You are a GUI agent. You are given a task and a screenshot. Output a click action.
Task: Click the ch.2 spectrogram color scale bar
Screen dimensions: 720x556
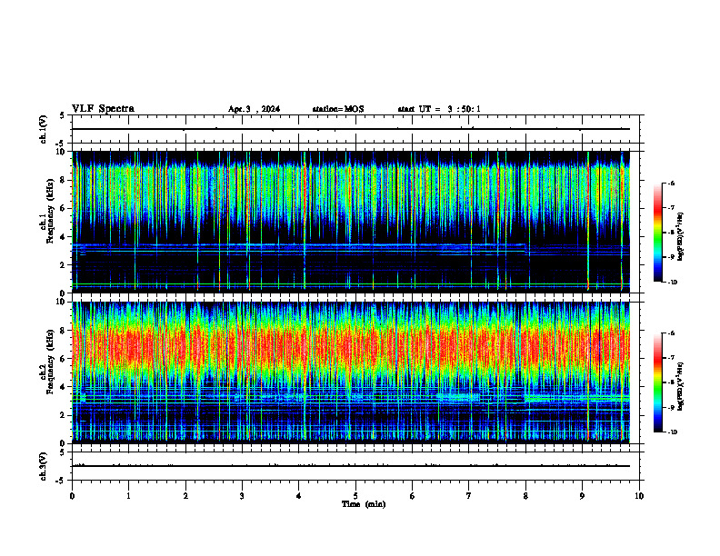point(657,382)
